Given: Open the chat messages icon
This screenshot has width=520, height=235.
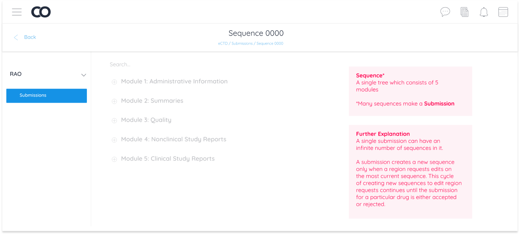Looking at the screenshot, I should coord(445,12).
